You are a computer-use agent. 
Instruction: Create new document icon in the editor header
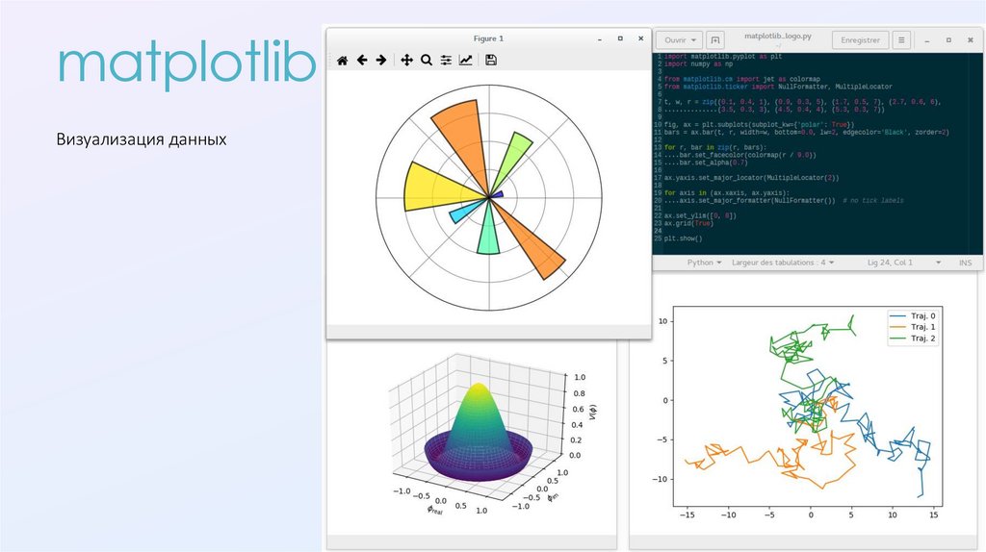click(715, 40)
